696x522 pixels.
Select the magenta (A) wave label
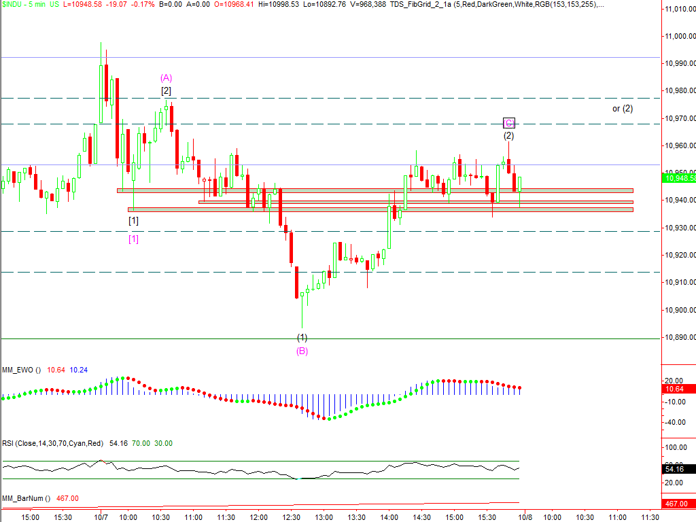[167, 77]
